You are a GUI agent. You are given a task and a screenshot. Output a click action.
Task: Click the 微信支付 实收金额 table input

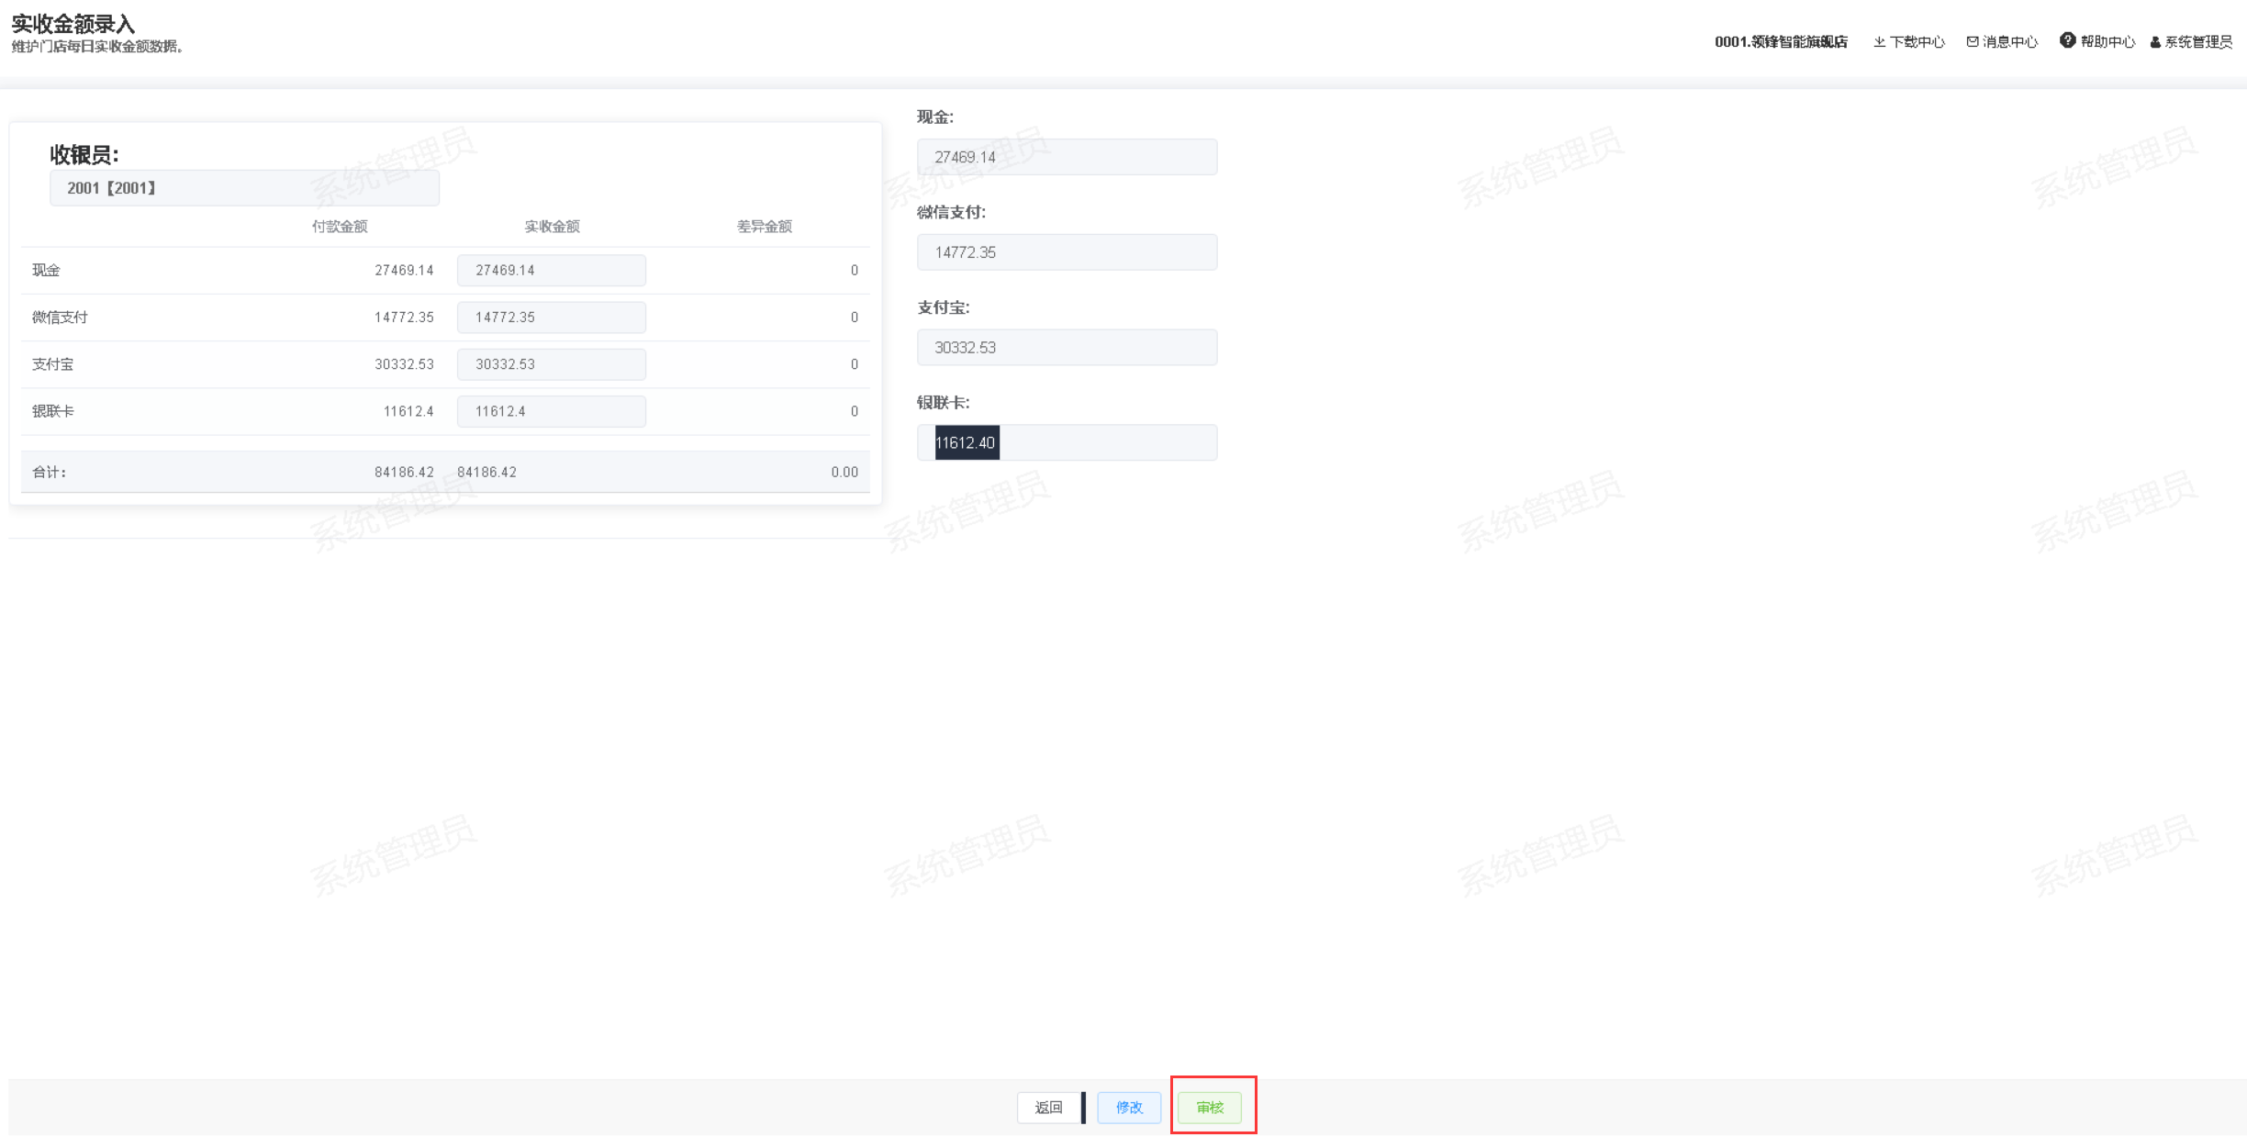click(551, 318)
